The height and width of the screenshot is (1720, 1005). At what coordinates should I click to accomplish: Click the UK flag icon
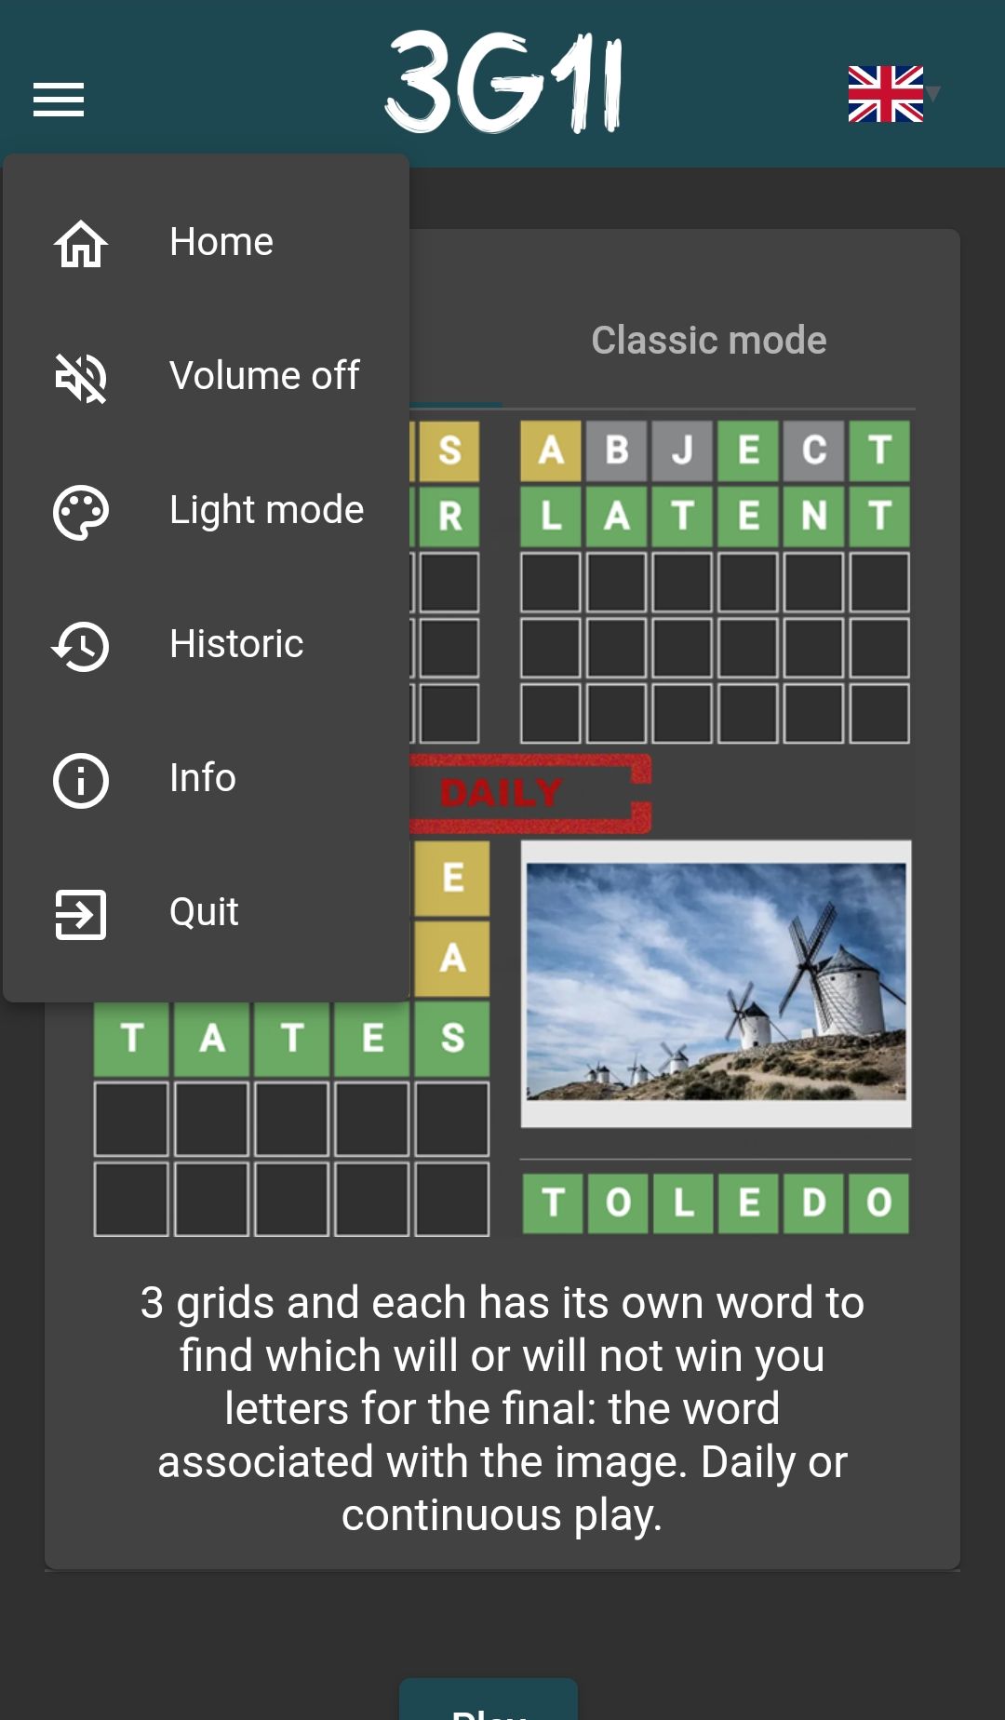click(x=885, y=94)
